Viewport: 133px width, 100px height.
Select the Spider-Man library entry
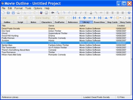click(x=66, y=45)
